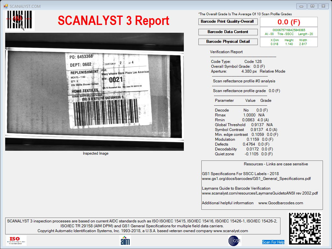
Task: Open the AIM logo link
Action: (125, 241)
